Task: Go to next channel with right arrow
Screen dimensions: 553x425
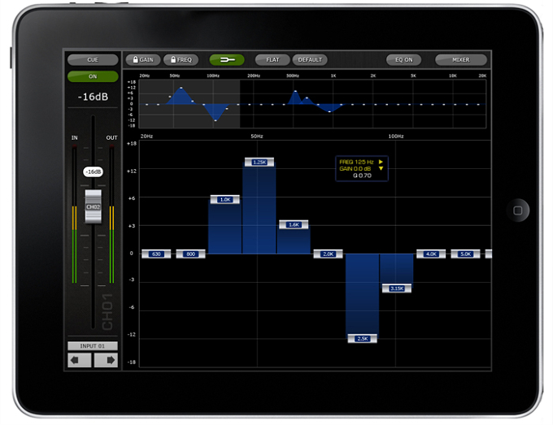Action: [106, 360]
